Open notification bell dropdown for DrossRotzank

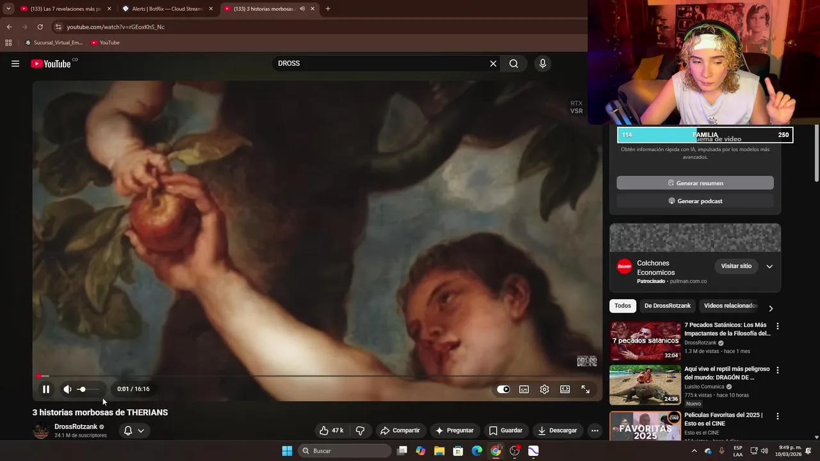[x=134, y=430]
